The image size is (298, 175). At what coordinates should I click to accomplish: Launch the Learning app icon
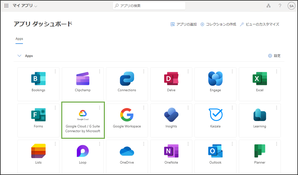click(260, 115)
